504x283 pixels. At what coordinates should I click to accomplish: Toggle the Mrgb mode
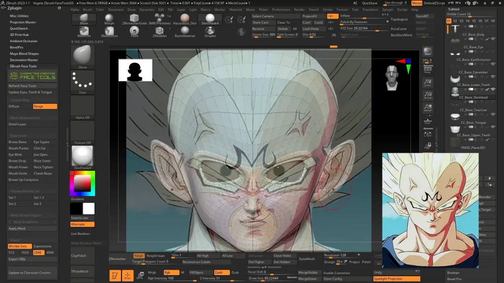pos(152,272)
